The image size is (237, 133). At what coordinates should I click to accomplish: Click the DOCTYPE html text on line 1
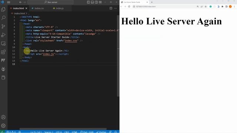point(30,17)
